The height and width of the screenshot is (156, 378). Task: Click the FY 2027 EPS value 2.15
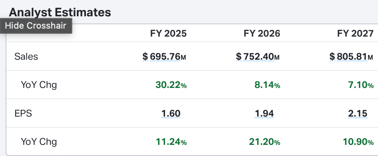click(x=358, y=113)
